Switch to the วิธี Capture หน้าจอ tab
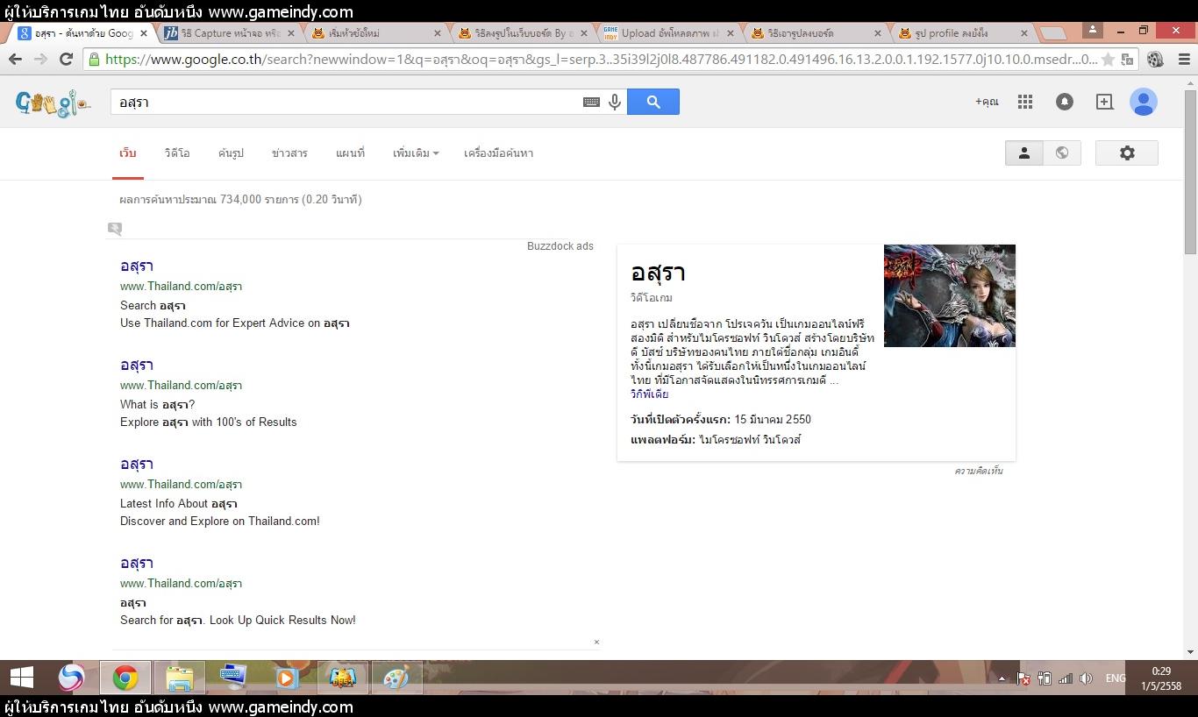Image resolution: width=1198 pixels, height=717 pixels. (230, 33)
